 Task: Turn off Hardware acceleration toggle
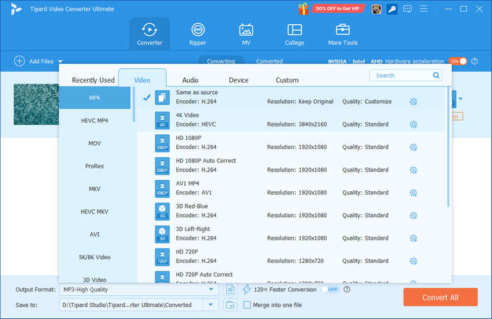[x=458, y=61]
